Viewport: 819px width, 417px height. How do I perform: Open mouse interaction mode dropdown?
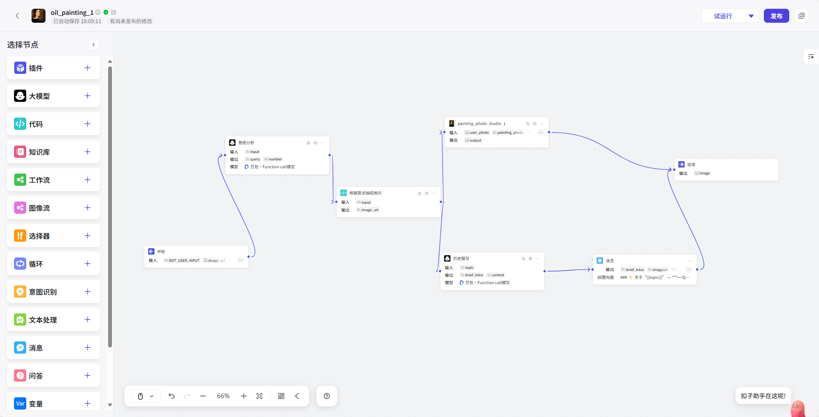coord(146,396)
